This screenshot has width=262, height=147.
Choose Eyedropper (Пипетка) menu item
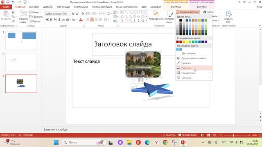tap(194, 63)
